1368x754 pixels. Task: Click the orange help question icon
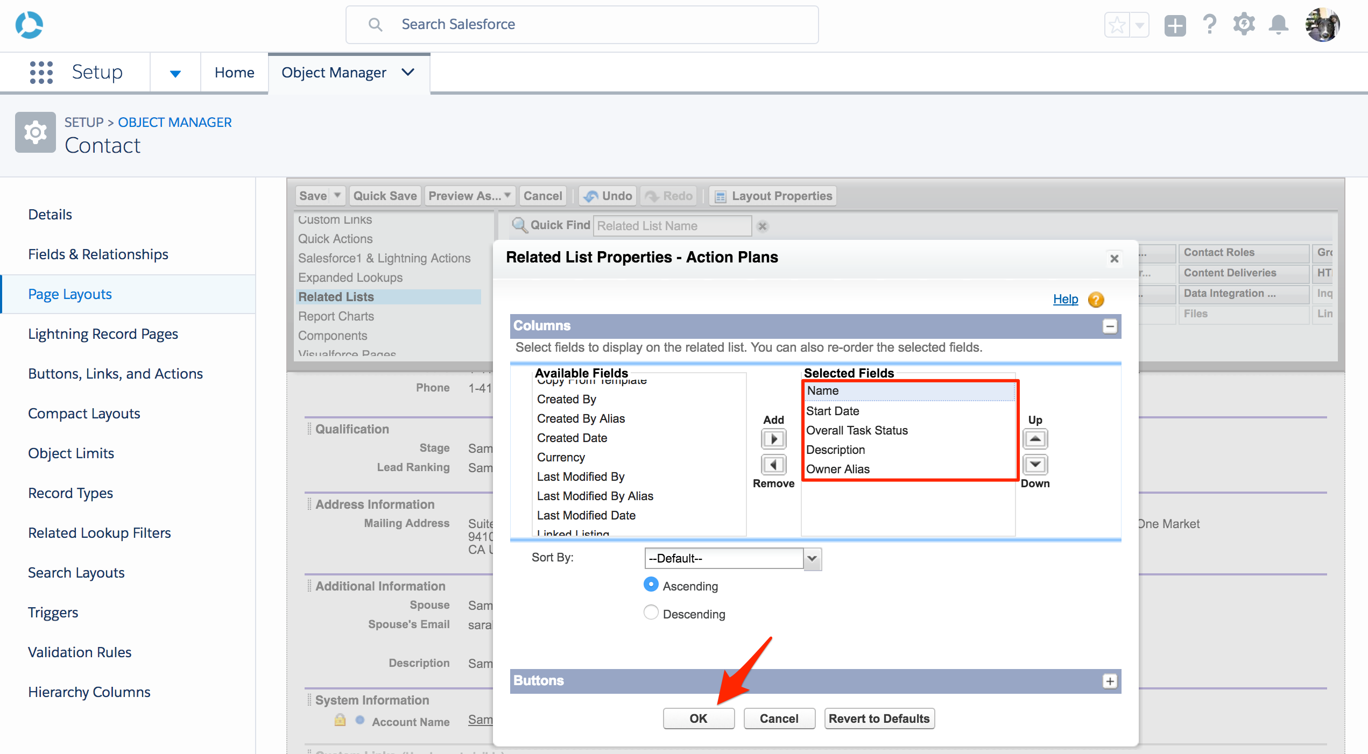click(x=1096, y=300)
